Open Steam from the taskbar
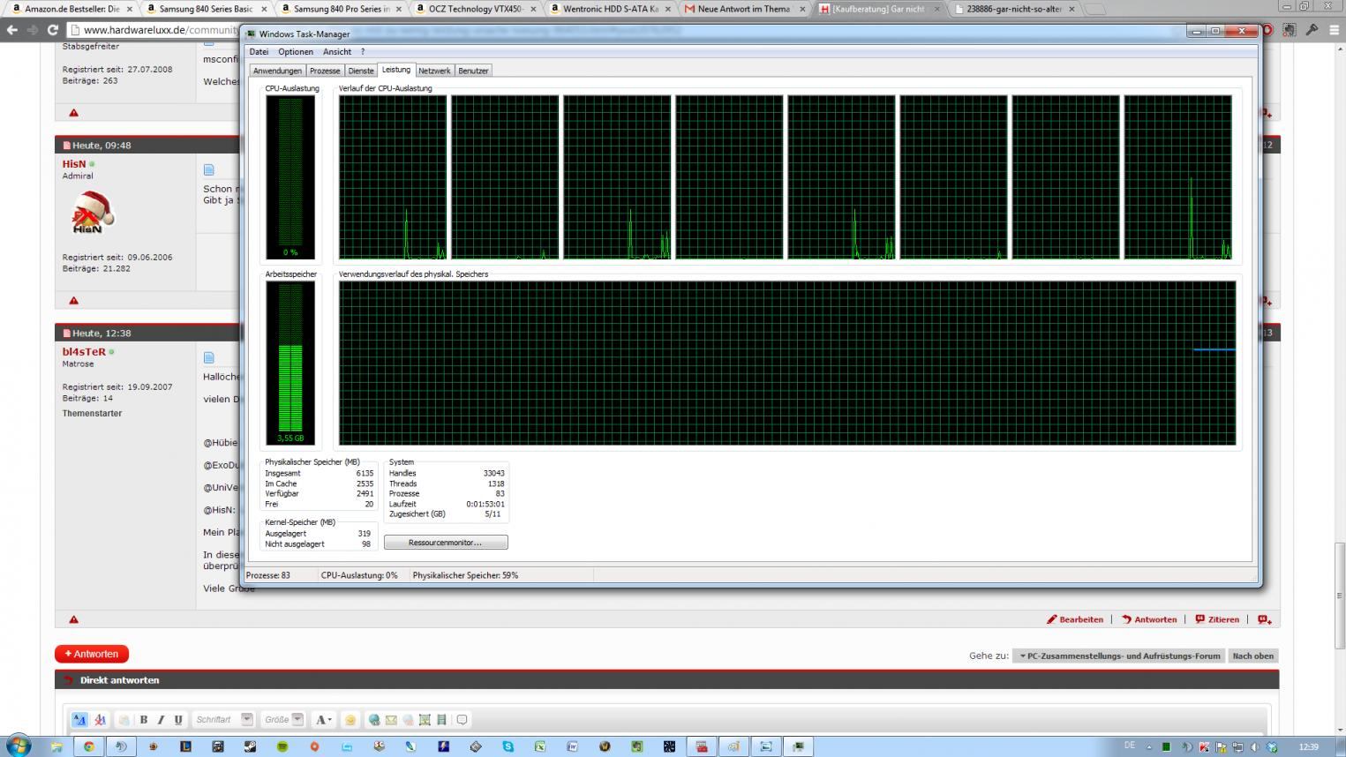 (x=251, y=746)
